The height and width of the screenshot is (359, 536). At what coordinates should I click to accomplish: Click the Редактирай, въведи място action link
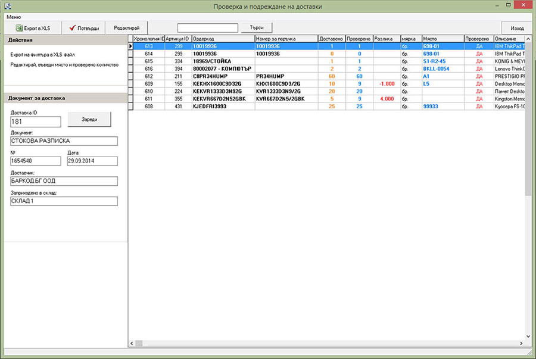pos(64,65)
